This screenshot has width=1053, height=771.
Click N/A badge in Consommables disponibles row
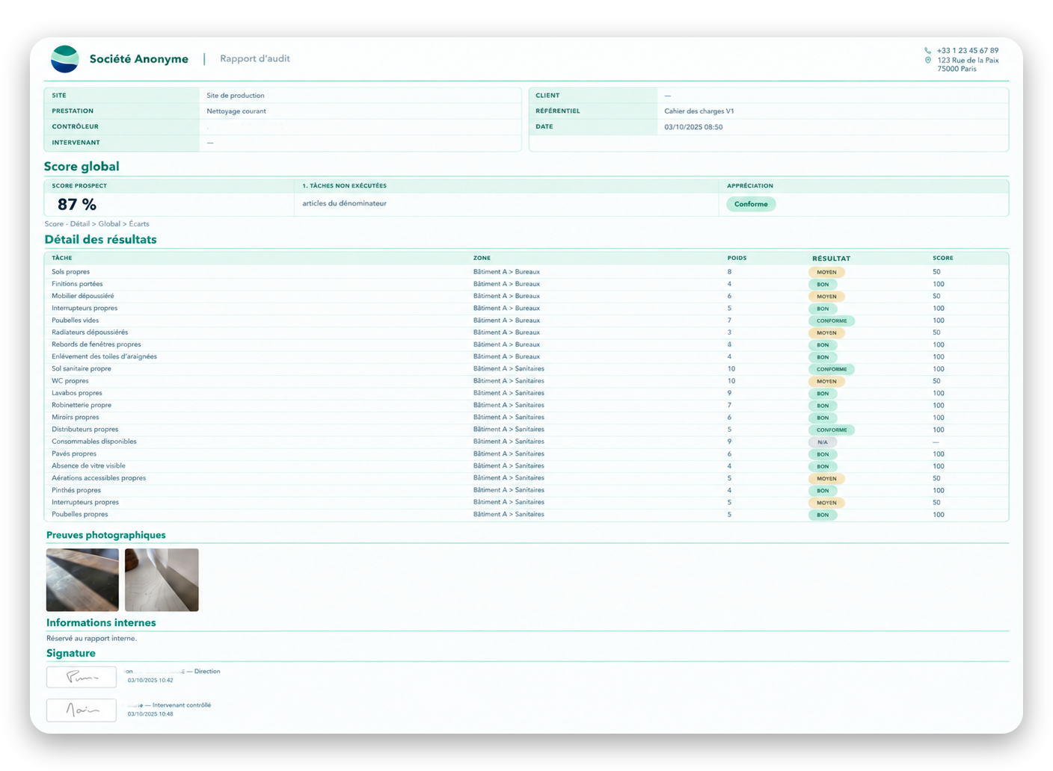tap(823, 442)
